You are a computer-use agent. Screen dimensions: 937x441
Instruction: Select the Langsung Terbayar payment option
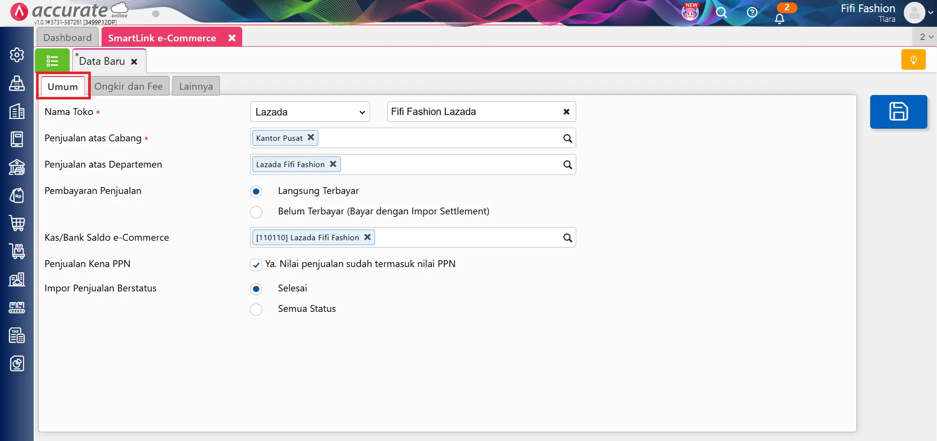point(256,192)
